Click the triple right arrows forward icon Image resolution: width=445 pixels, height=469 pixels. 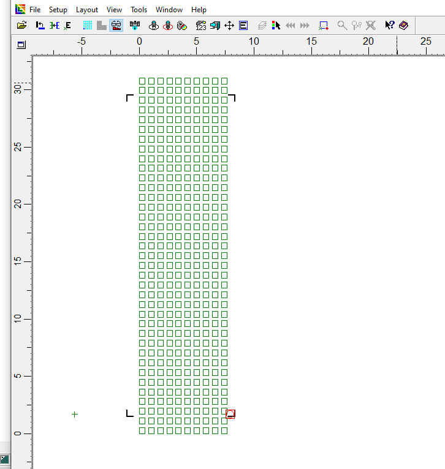305,26
